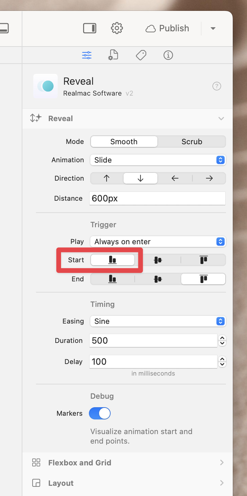The width and height of the screenshot is (247, 496).
Task: Turn off the Markers debug switch
Action: (x=100, y=413)
